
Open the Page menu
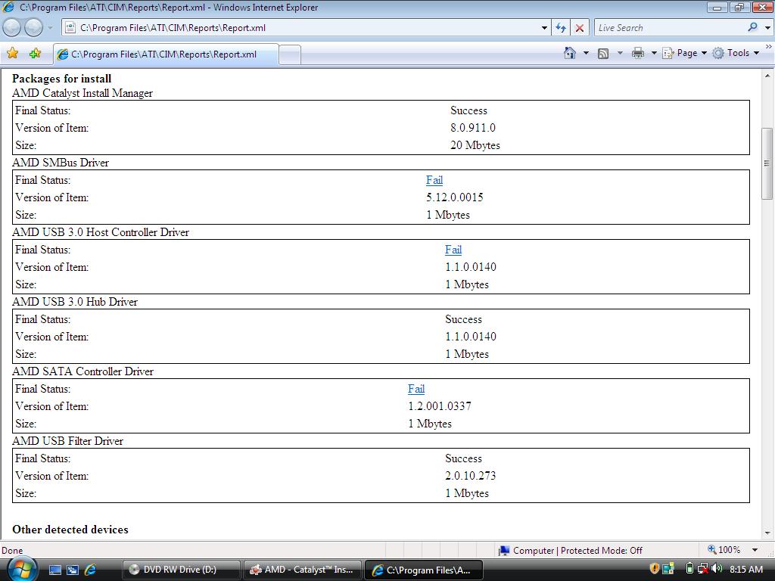click(x=685, y=53)
